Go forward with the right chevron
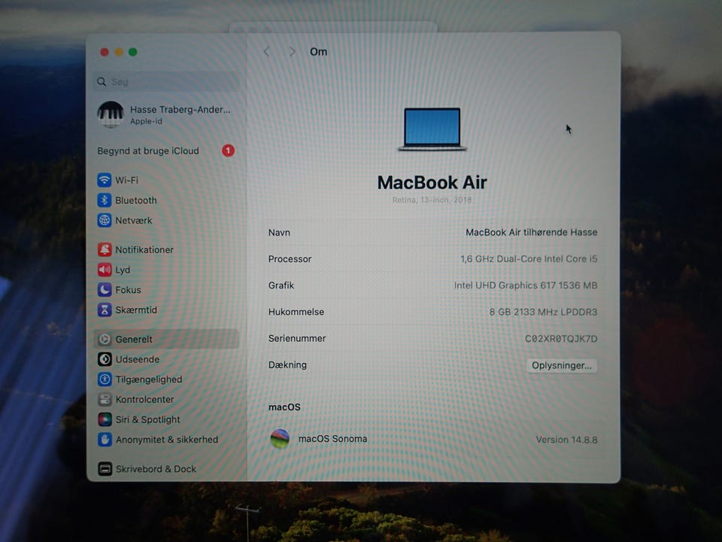722x542 pixels. coord(292,52)
